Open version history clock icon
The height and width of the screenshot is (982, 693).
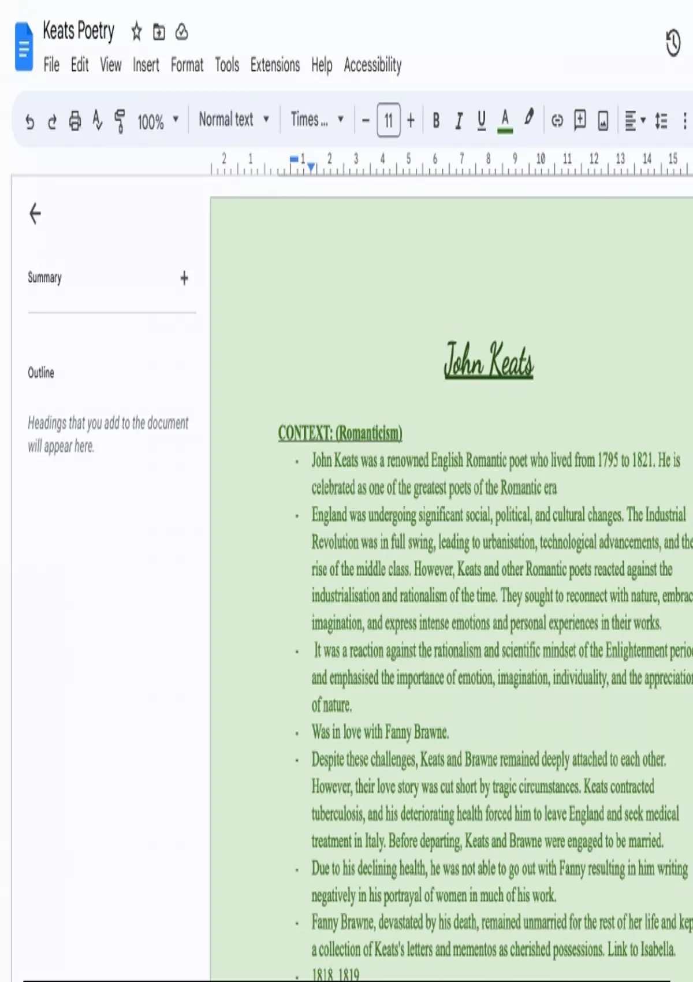pos(673,43)
